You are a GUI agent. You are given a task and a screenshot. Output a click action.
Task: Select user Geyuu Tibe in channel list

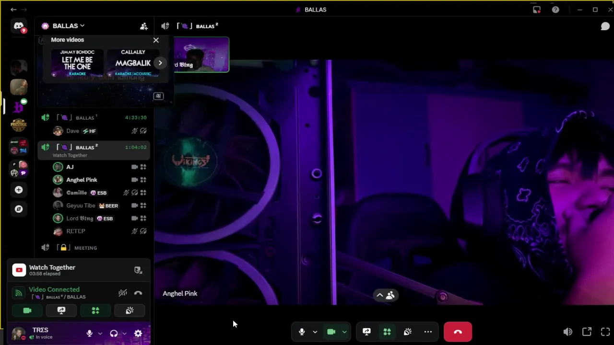[101, 206]
